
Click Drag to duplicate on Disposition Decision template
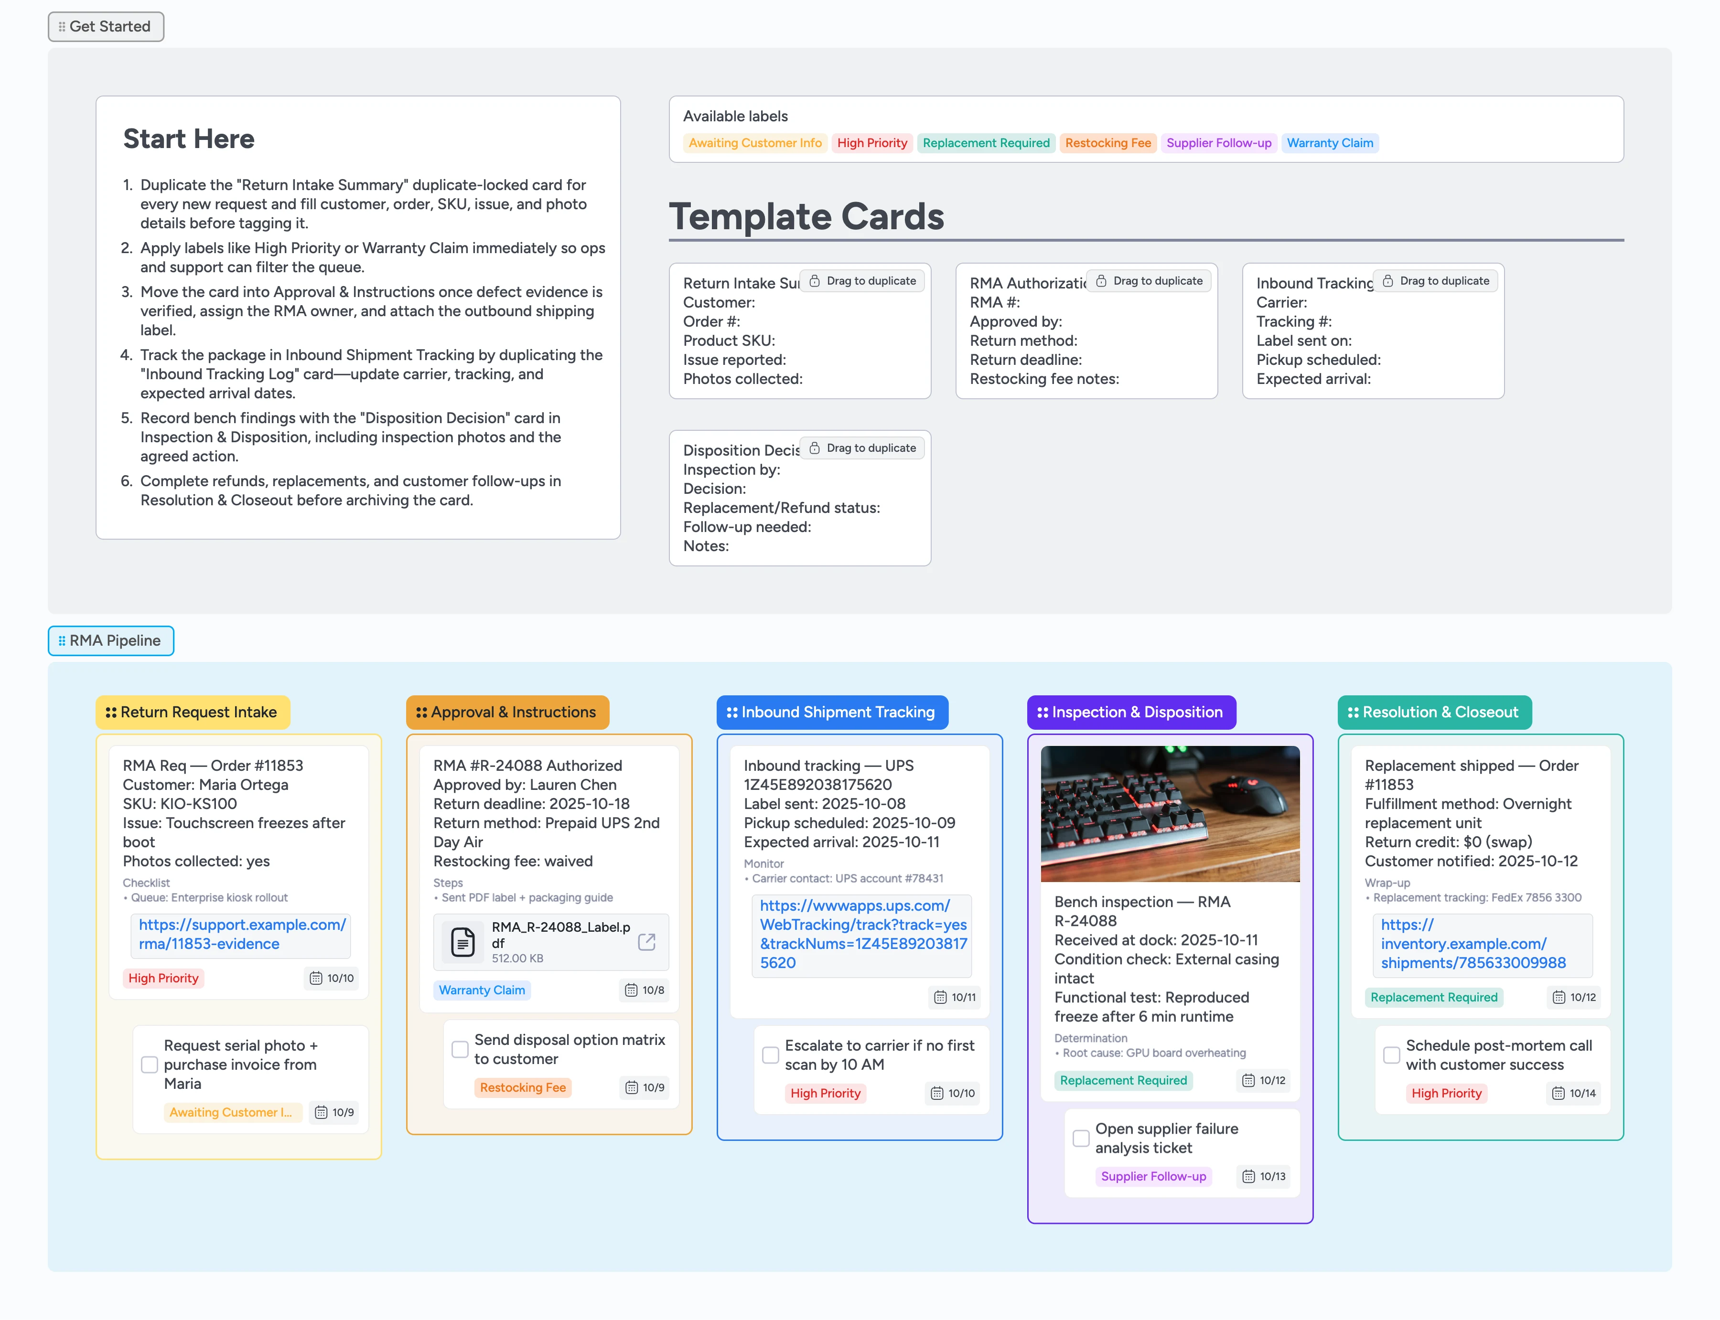click(861, 447)
